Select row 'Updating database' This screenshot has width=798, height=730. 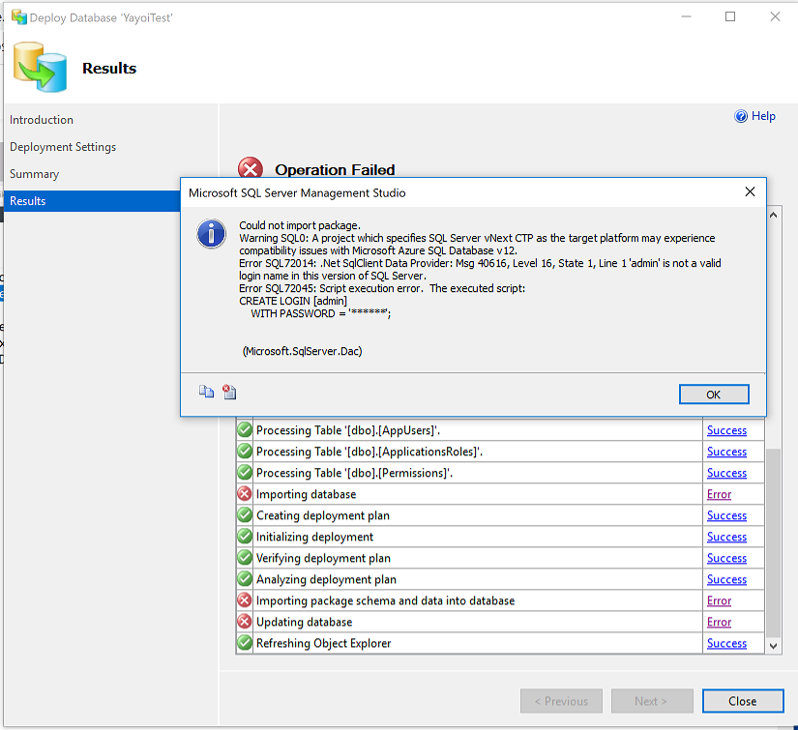click(500, 622)
